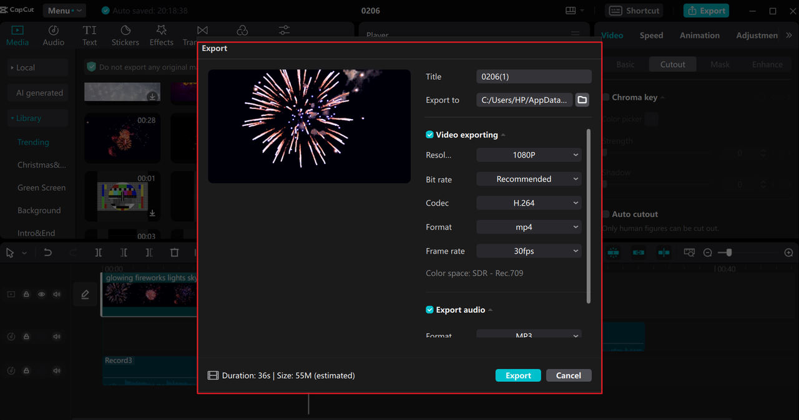This screenshot has height=420, width=799.
Task: Click the Undo arrow in timeline toolbar
Action: tap(47, 252)
